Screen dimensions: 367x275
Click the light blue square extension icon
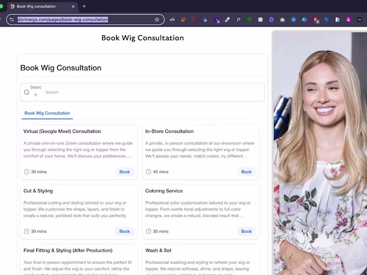pos(260,20)
